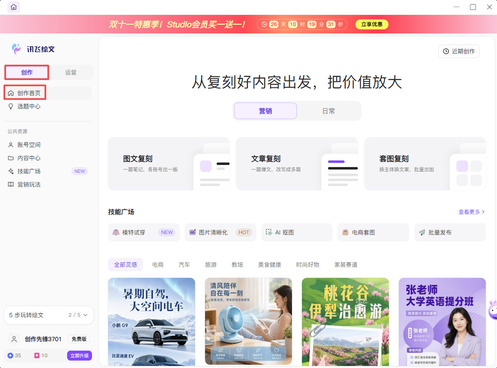
Task: Click the purple mascot on right edge
Action: 492,309
